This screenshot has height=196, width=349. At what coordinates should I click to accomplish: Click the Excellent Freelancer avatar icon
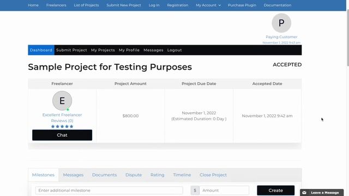(x=62, y=101)
